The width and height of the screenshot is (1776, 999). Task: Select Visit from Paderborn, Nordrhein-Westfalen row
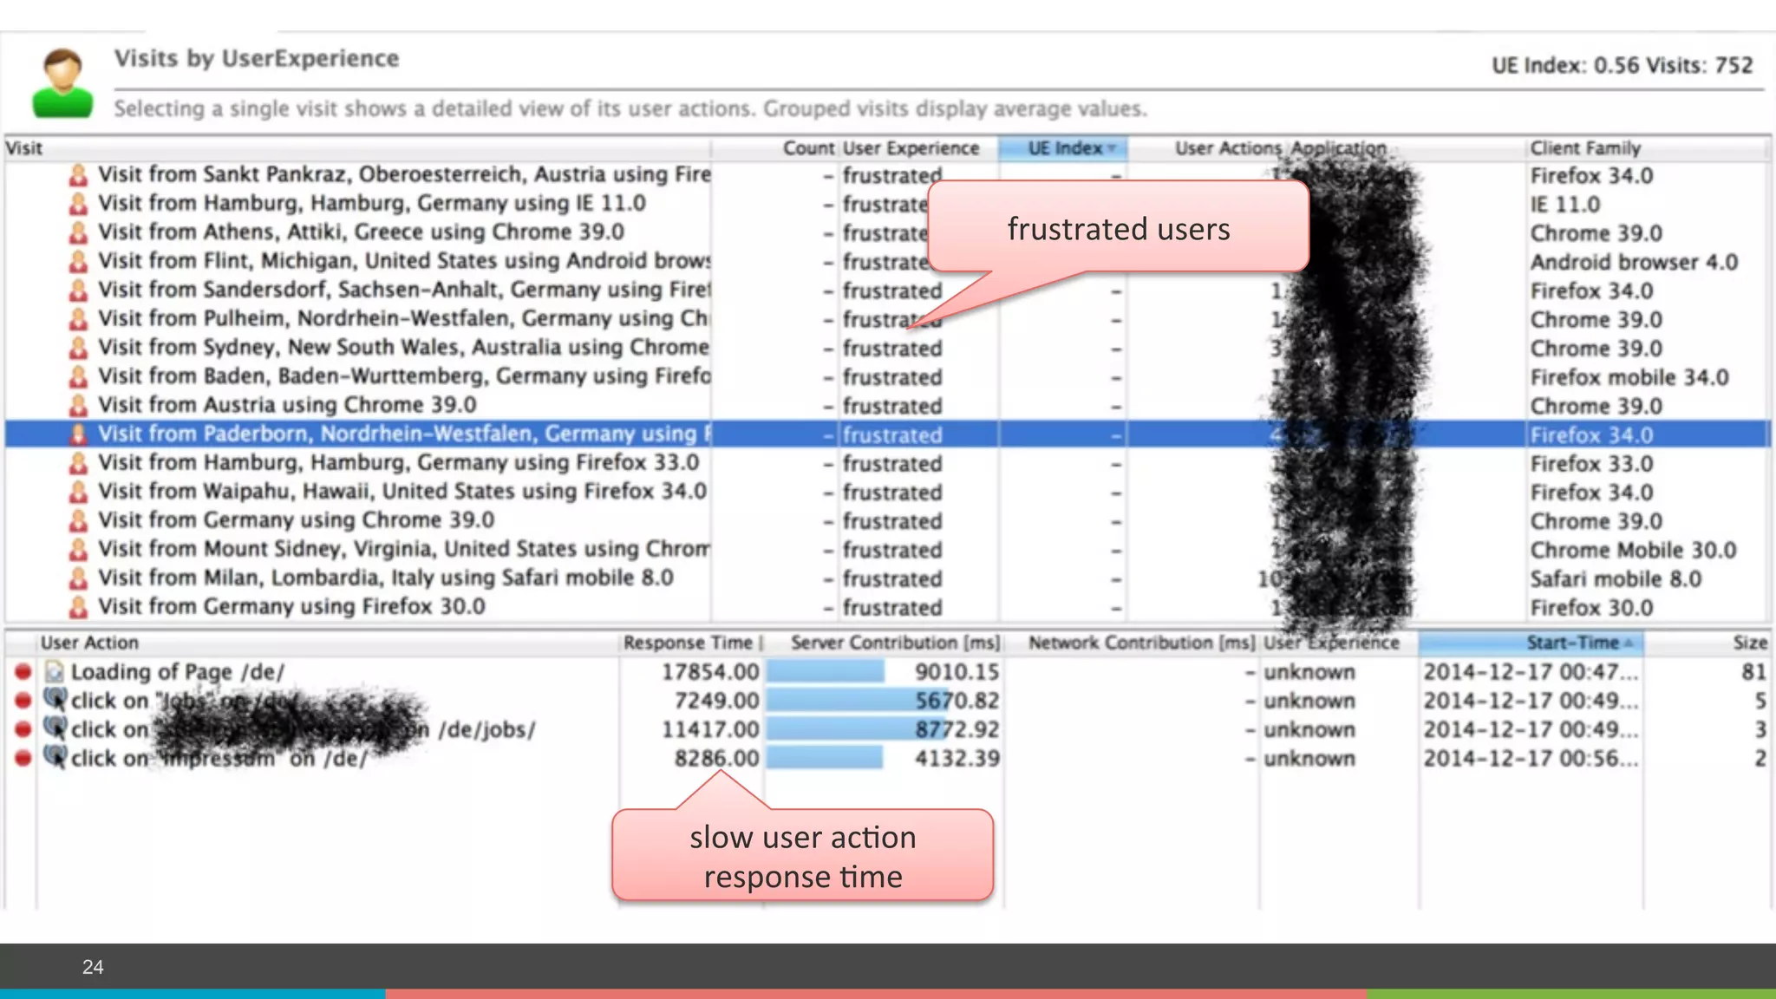tap(886, 434)
